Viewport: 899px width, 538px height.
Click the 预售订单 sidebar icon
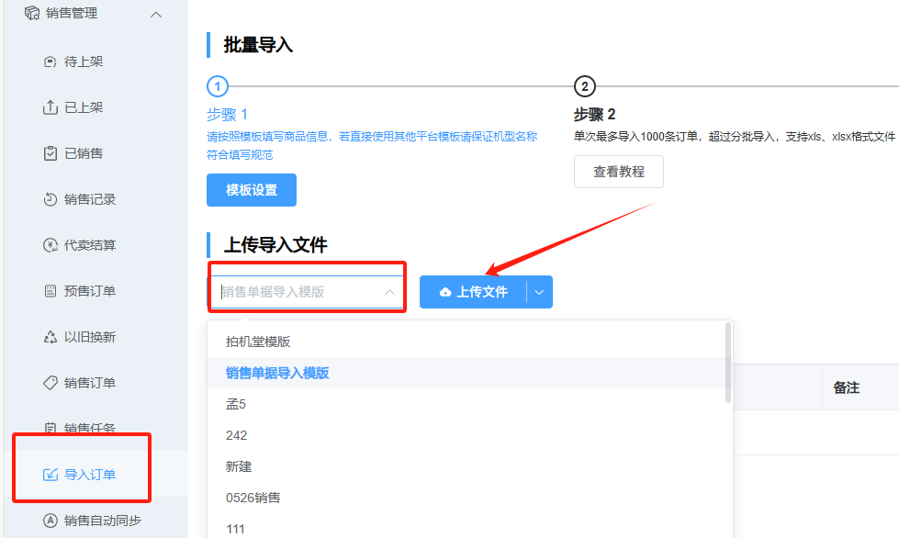pyautogui.click(x=51, y=291)
